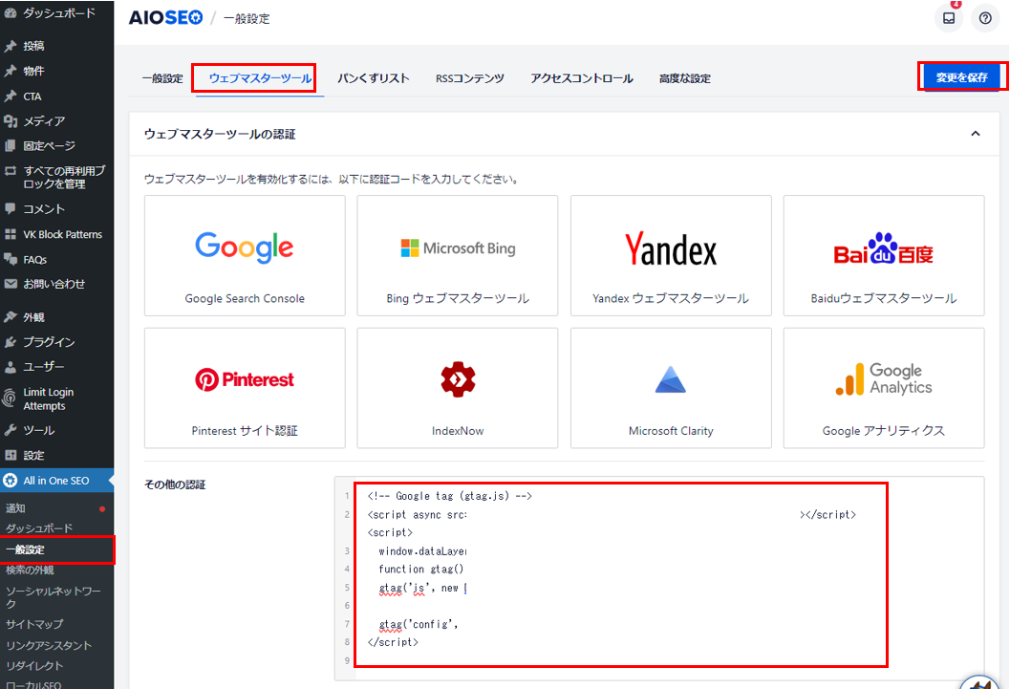
Task: Click the 固定ページ pages icon
Action: click(x=11, y=146)
